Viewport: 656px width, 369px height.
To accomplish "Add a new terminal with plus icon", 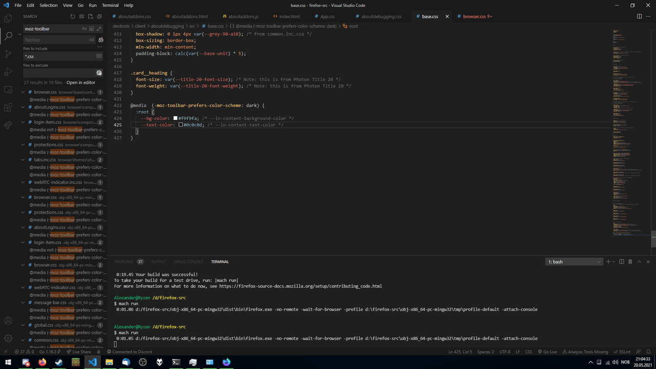I will pyautogui.click(x=608, y=262).
